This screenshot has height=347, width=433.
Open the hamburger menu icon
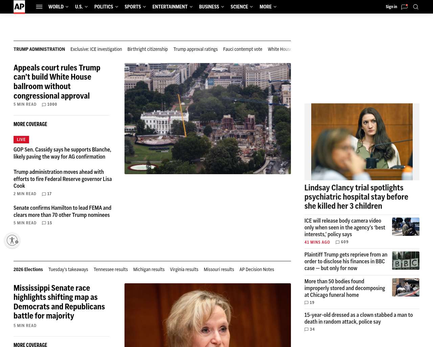[39, 7]
